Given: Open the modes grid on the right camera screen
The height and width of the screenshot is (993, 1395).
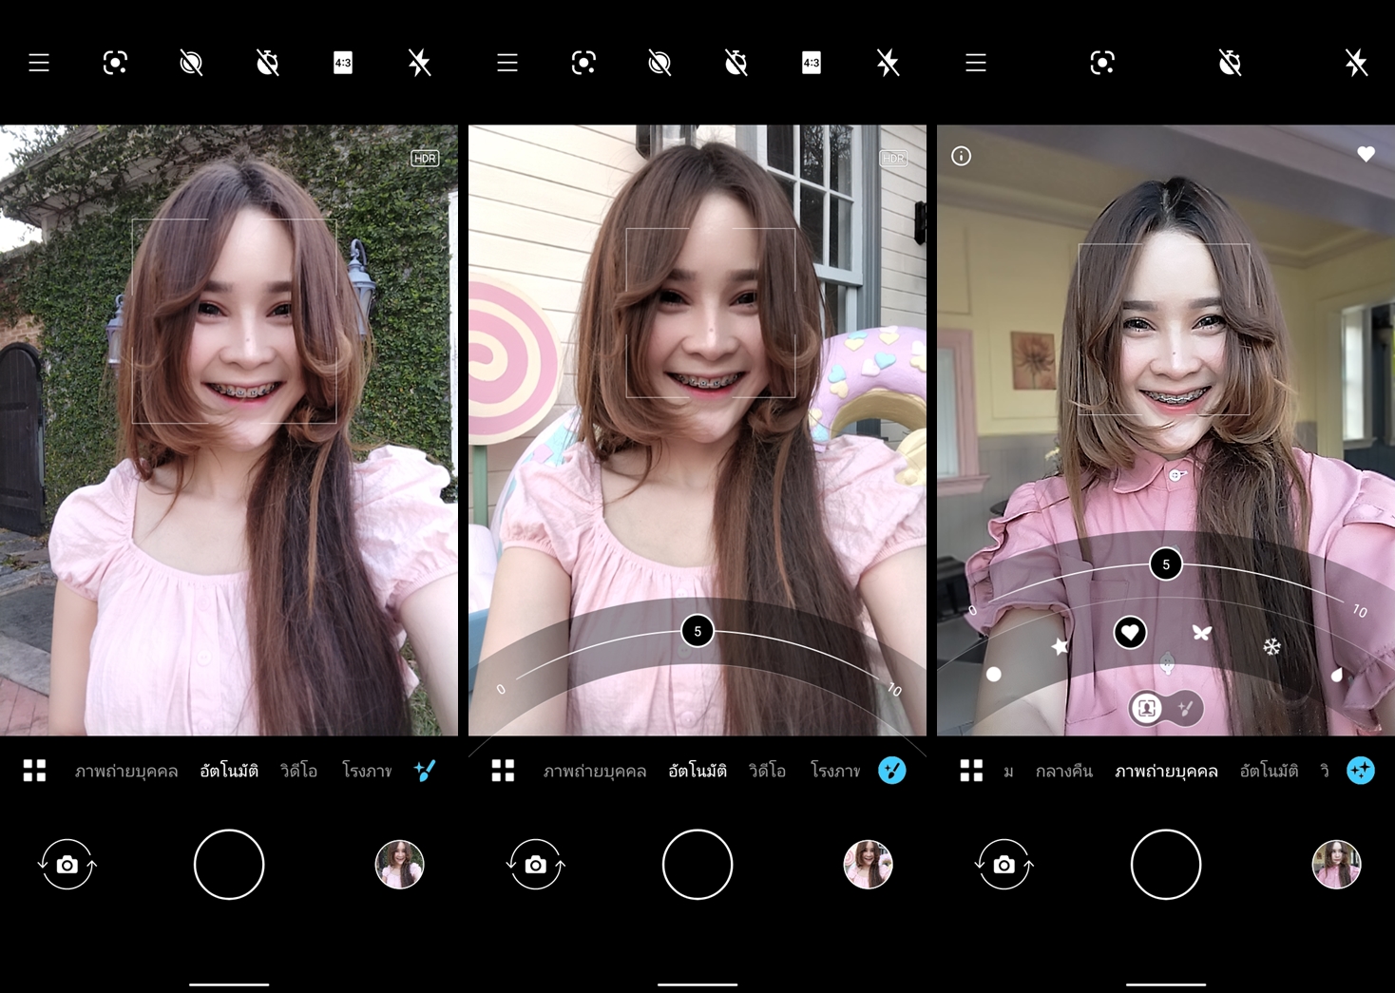Looking at the screenshot, I should point(972,771).
